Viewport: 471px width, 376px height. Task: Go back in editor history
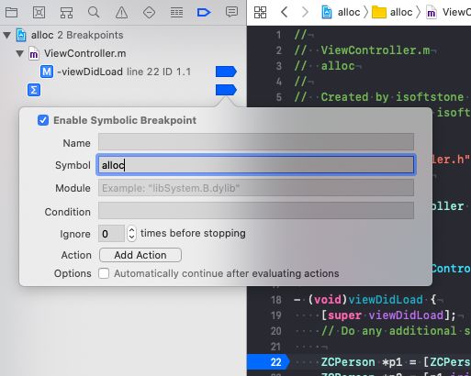tap(285, 12)
